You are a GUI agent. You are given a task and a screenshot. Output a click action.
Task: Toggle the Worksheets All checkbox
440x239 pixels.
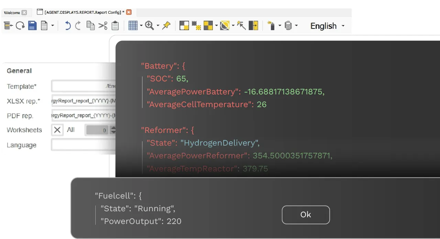click(57, 130)
